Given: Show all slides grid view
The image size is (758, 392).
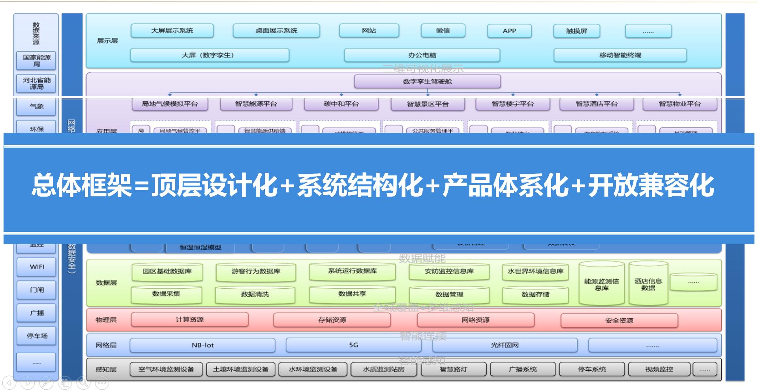Looking at the screenshot, I should coord(65,382).
